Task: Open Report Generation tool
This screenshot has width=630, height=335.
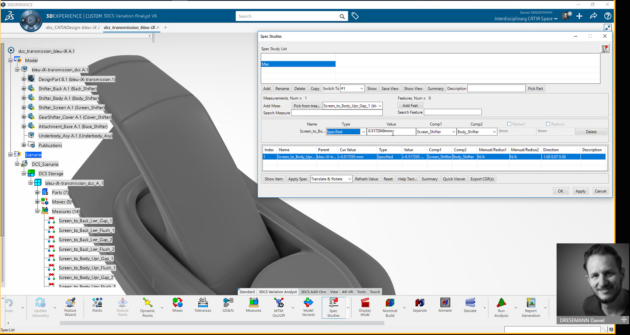Action: pyautogui.click(x=531, y=307)
